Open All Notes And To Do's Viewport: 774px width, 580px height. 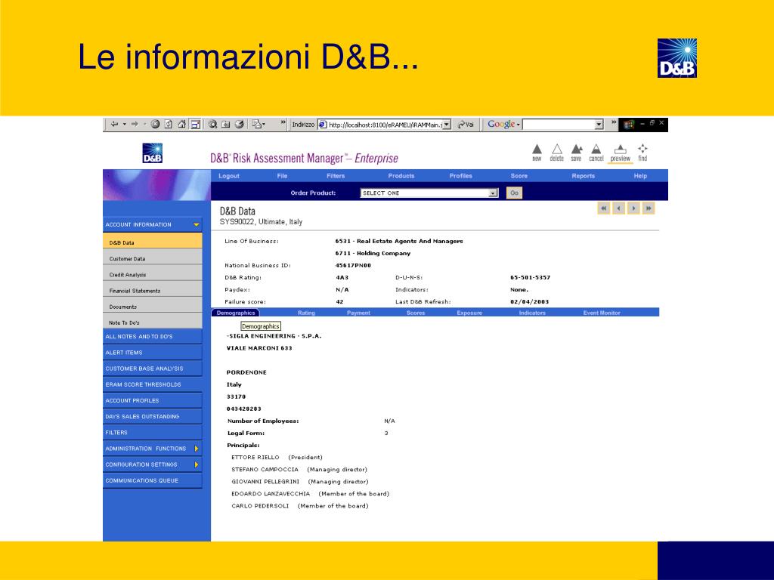(x=153, y=336)
